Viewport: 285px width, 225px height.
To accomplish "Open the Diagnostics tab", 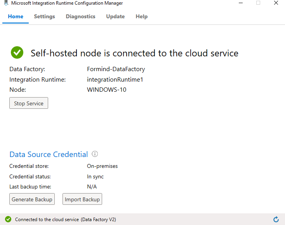I will 80,17.
